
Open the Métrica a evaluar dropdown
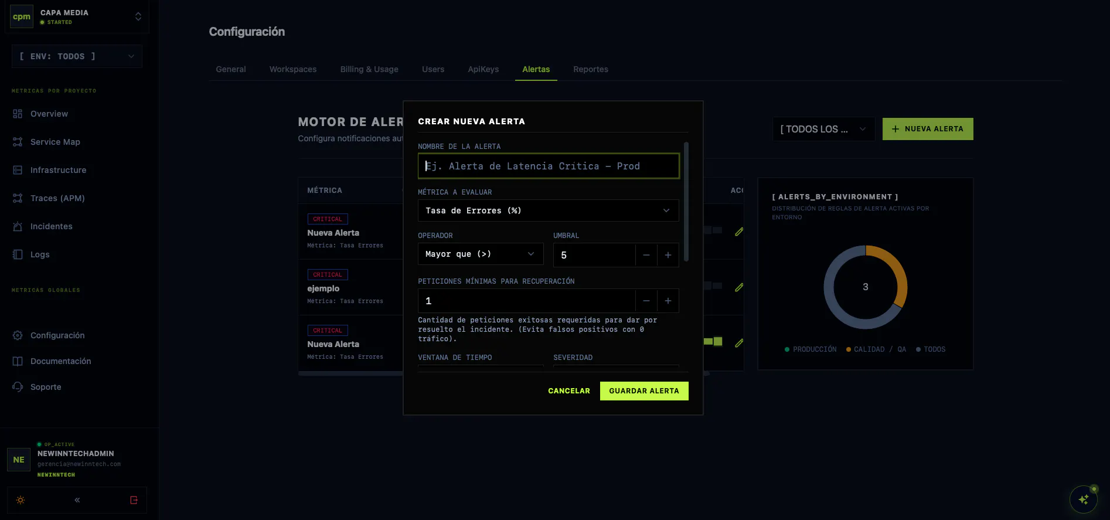[548, 210]
